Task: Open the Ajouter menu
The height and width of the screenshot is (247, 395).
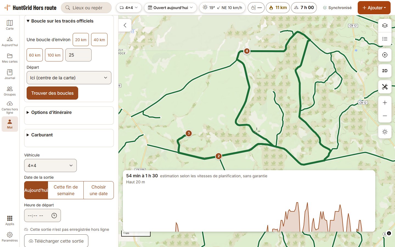Action: (x=374, y=8)
